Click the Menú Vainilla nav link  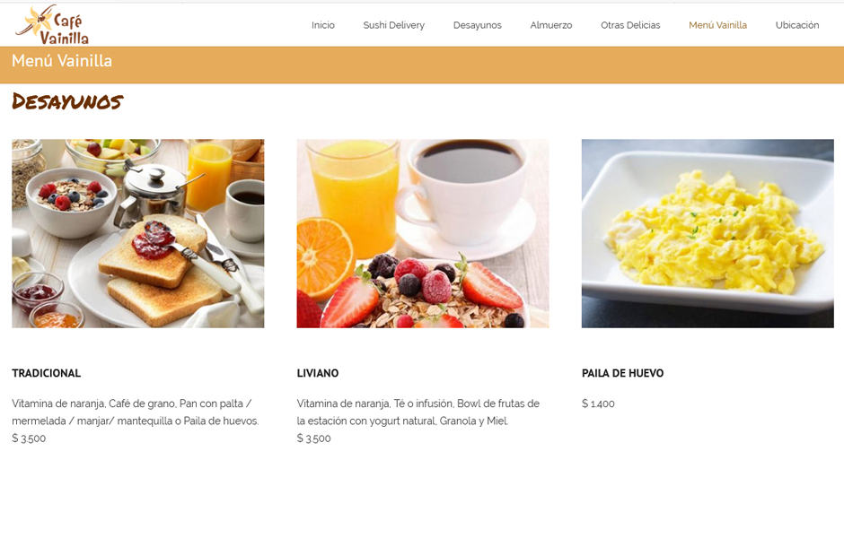(717, 25)
